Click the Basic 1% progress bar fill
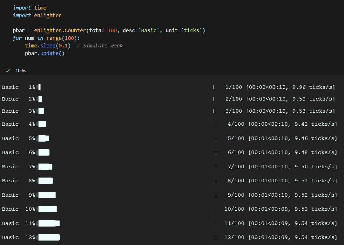The height and width of the screenshot is (245, 344). click(40, 87)
